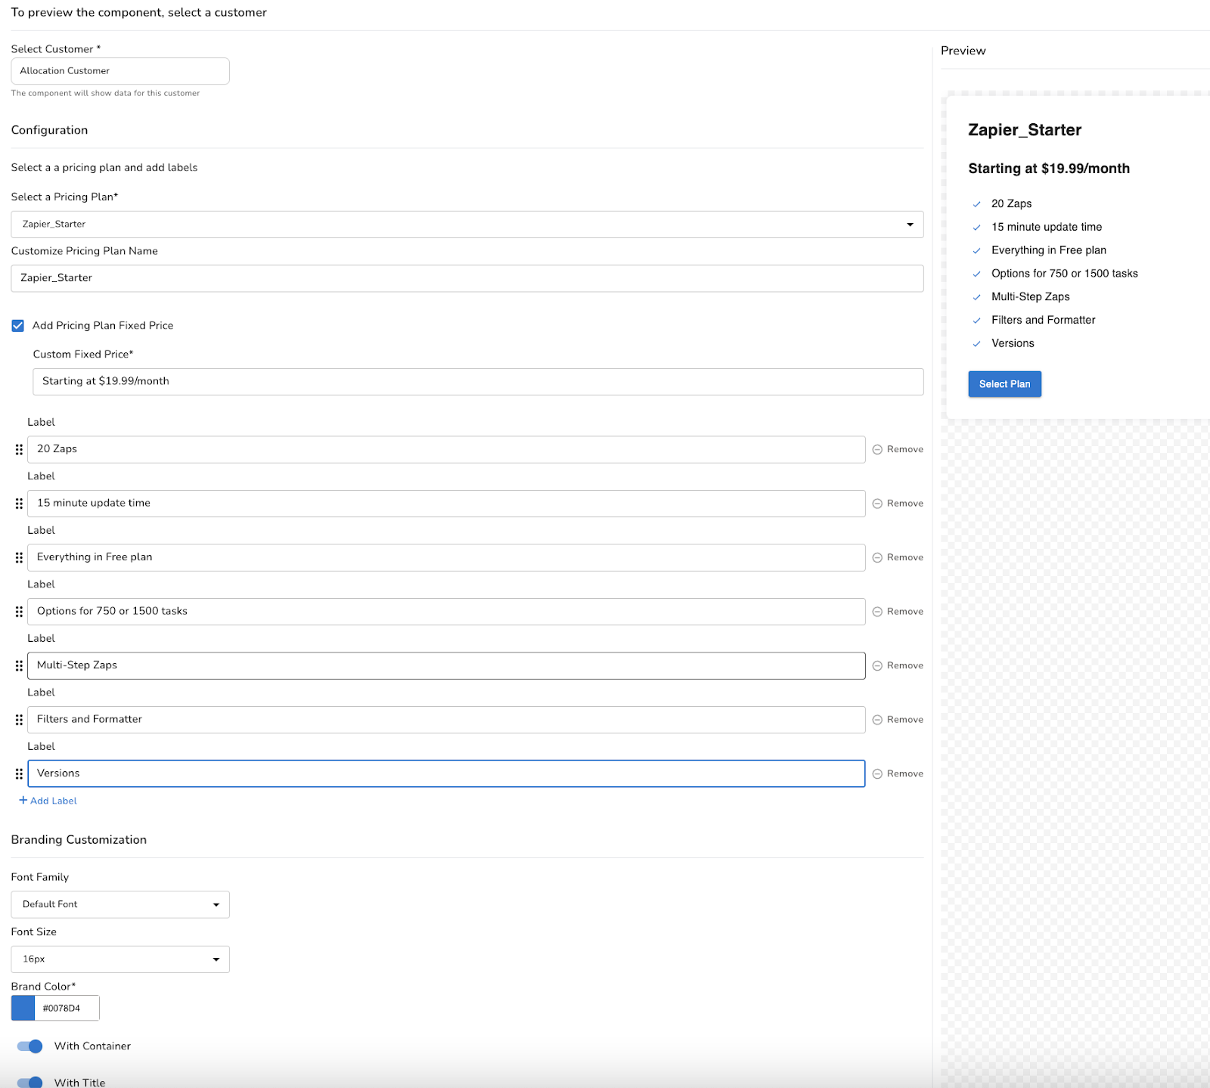
Task: Click Versions item in preview
Action: [1013, 343]
